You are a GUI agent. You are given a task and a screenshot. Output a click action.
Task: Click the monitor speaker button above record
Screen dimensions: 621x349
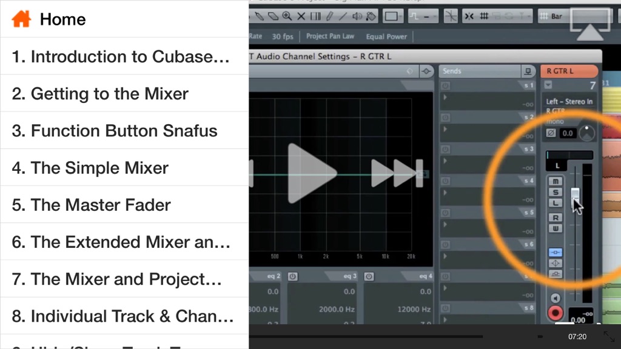tap(556, 298)
